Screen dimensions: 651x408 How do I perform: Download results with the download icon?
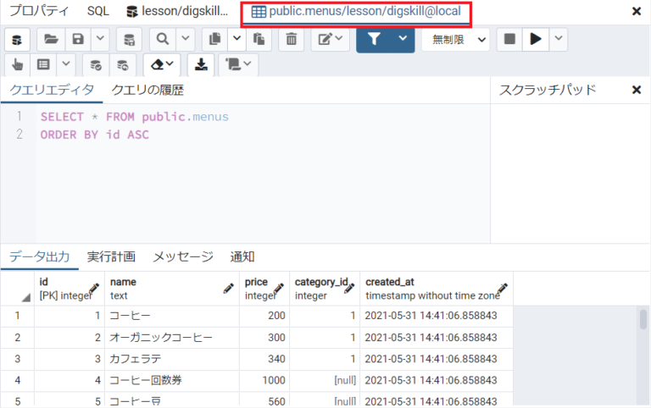click(201, 64)
